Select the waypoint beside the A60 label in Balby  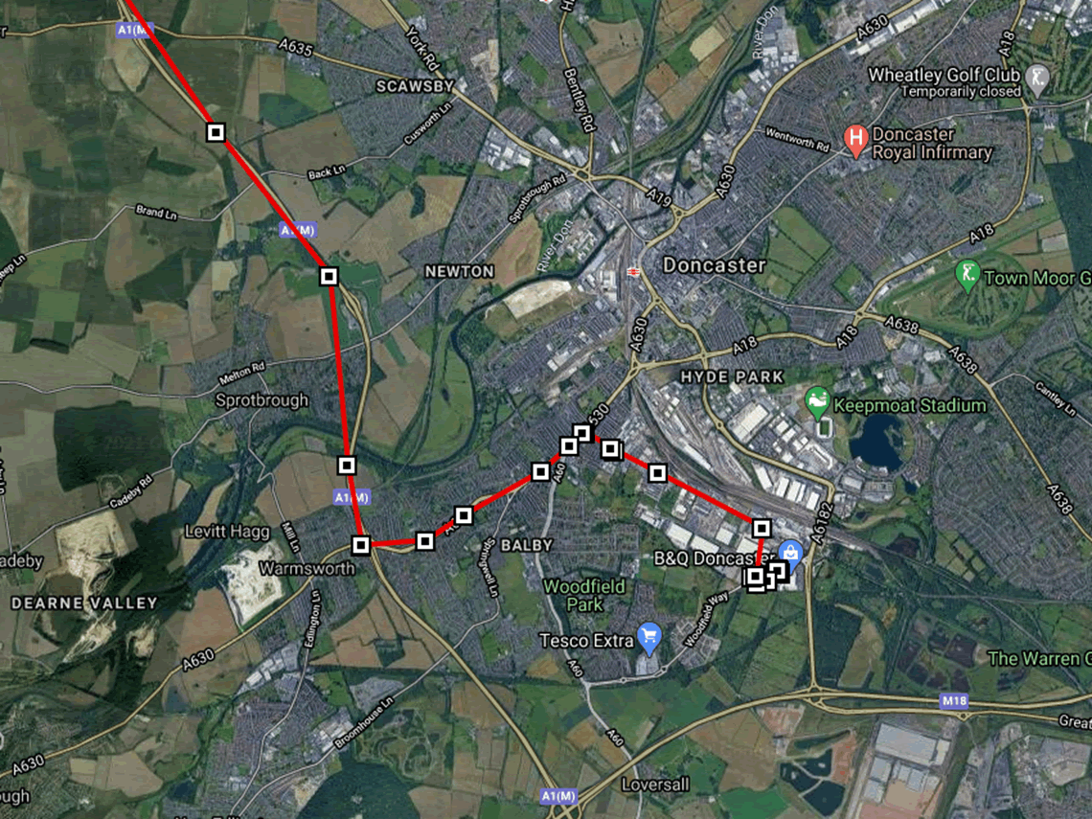(539, 471)
